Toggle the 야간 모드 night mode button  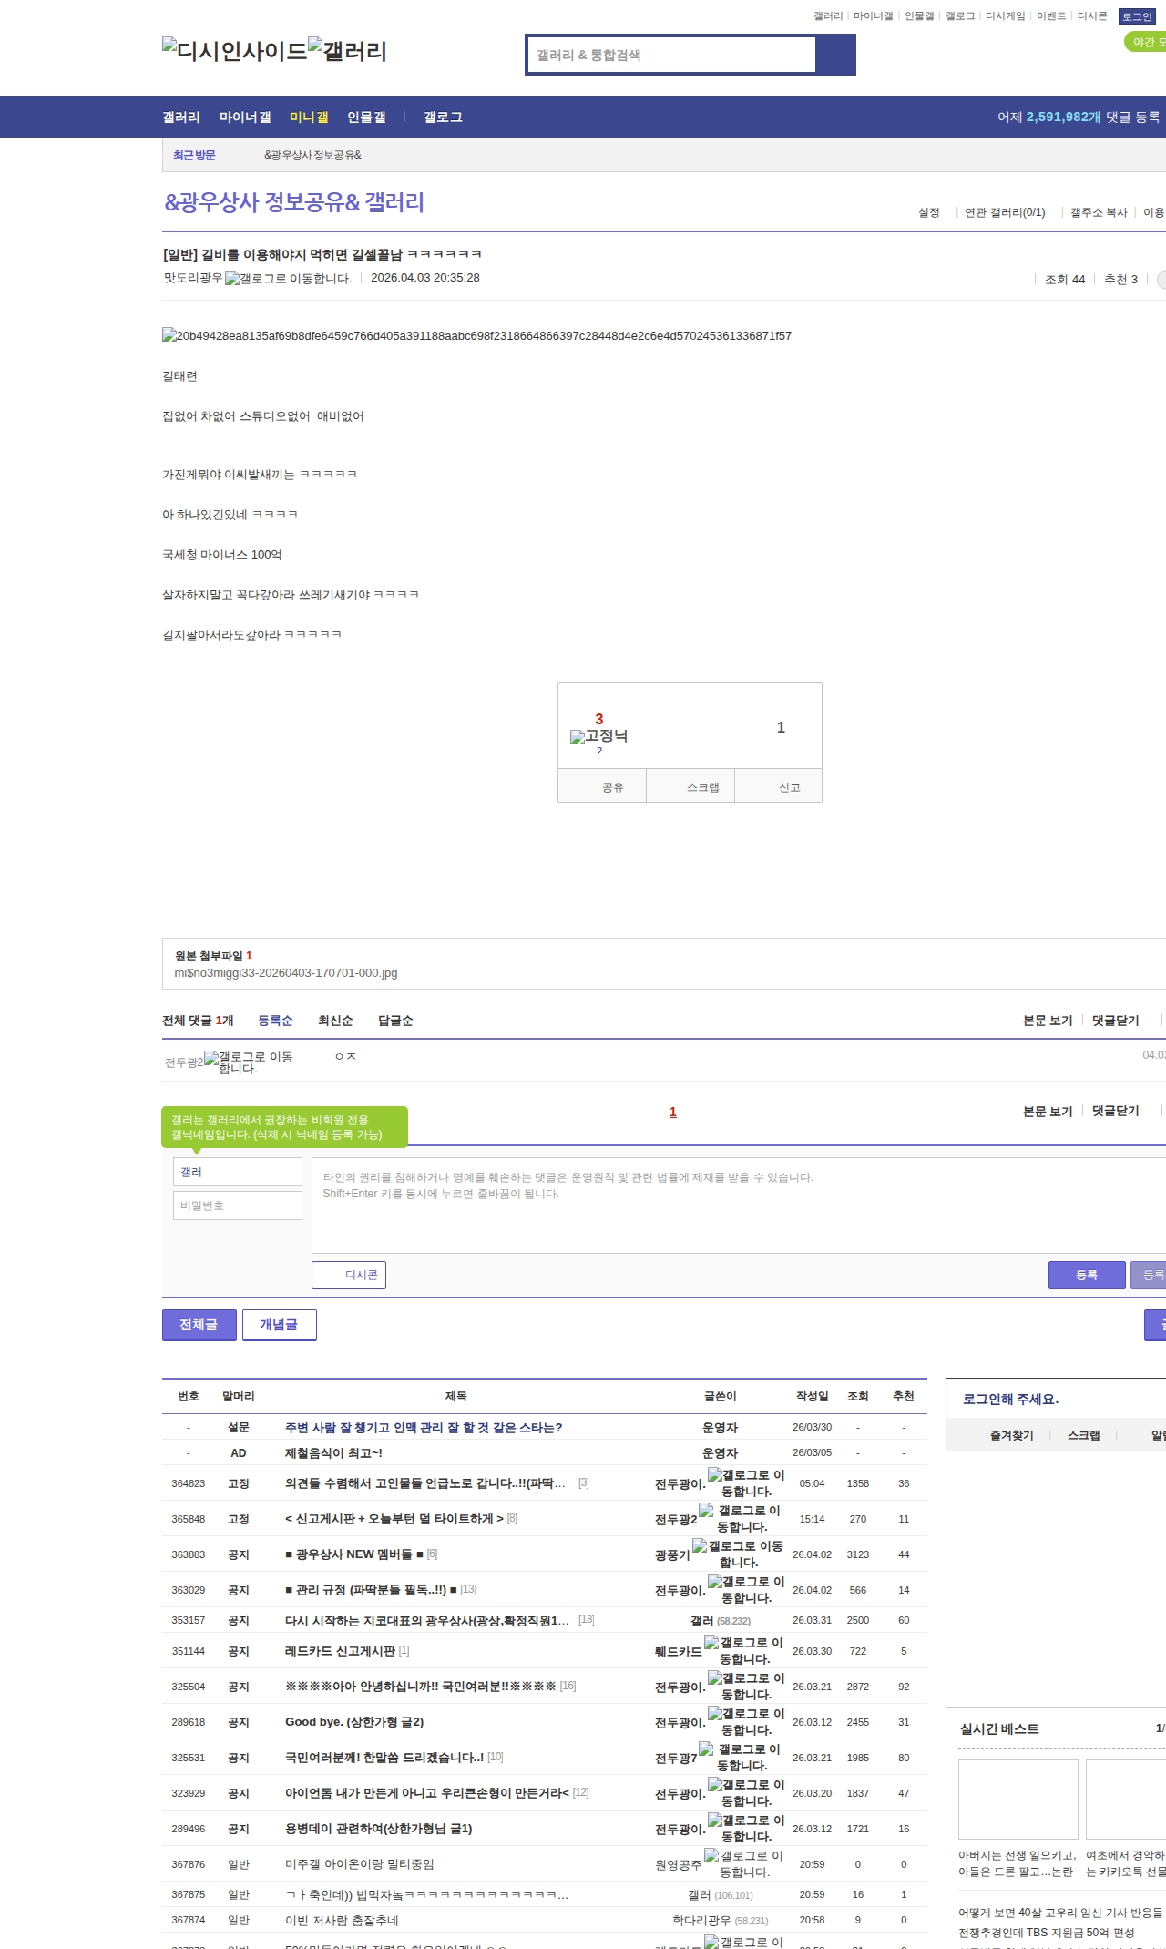point(1146,42)
